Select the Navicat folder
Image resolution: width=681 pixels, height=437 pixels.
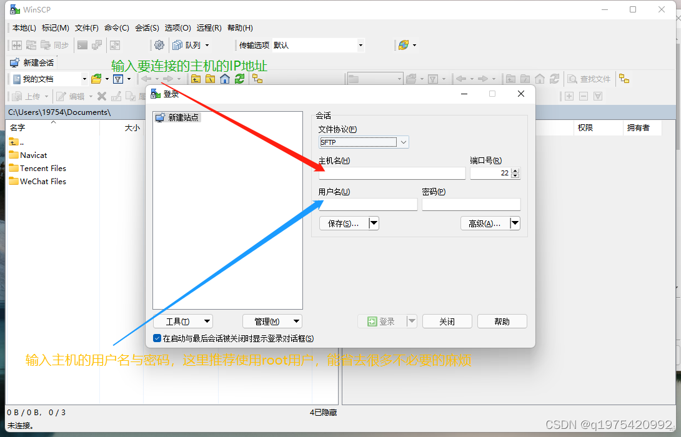[x=27, y=155]
